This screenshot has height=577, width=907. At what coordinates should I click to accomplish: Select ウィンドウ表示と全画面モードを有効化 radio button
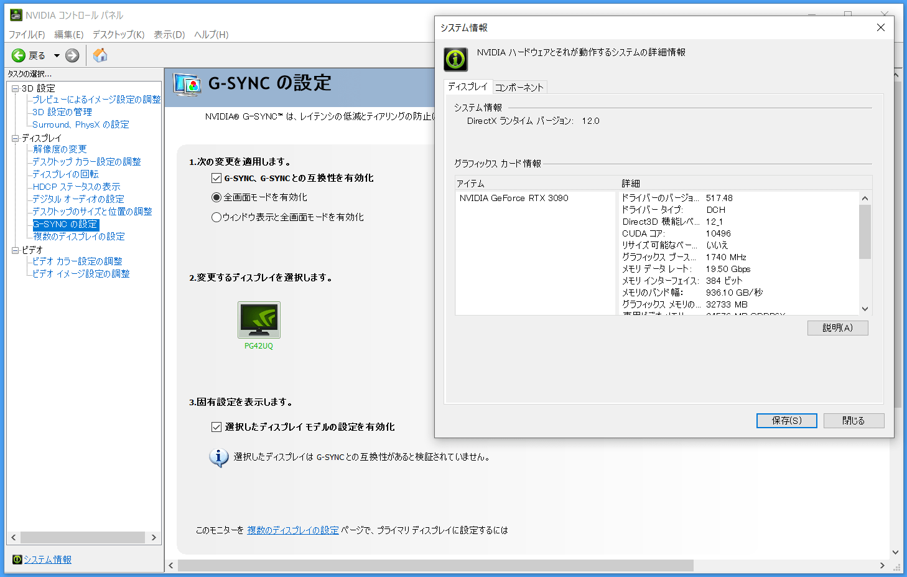pos(216,217)
